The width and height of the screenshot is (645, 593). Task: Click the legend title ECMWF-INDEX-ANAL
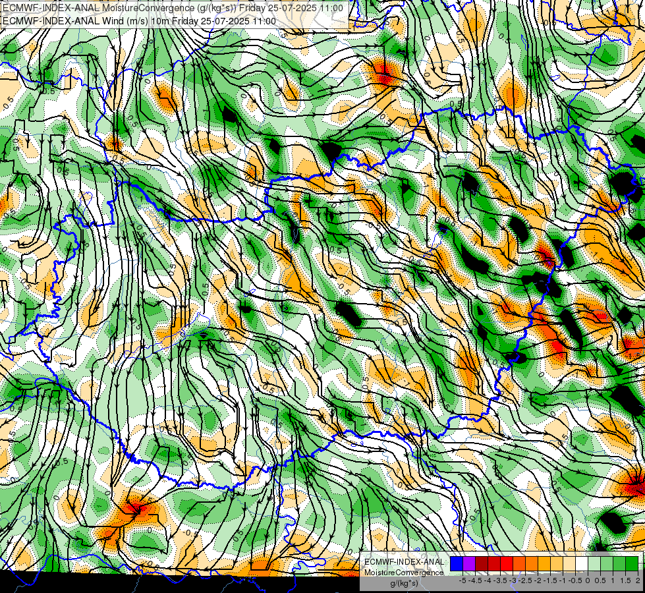(x=404, y=562)
